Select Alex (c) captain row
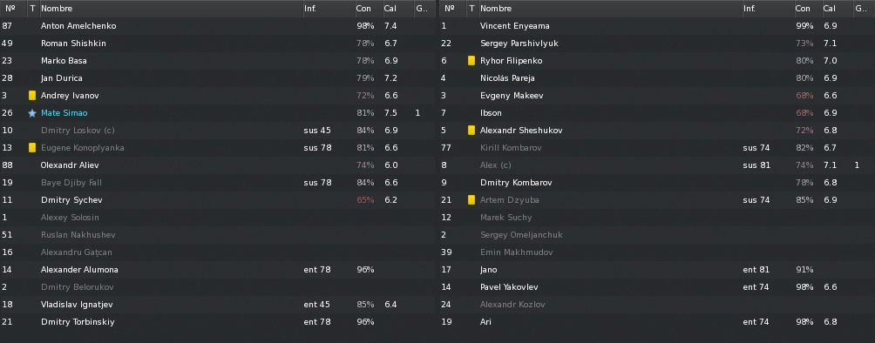The height and width of the screenshot is (343, 875). pyautogui.click(x=657, y=165)
